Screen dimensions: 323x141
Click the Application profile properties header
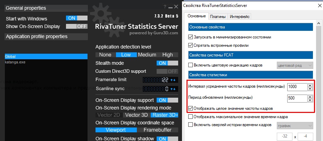pyautogui.click(x=46, y=37)
